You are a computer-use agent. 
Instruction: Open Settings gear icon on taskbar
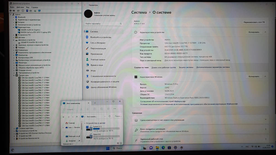pyautogui.click(x=175, y=148)
